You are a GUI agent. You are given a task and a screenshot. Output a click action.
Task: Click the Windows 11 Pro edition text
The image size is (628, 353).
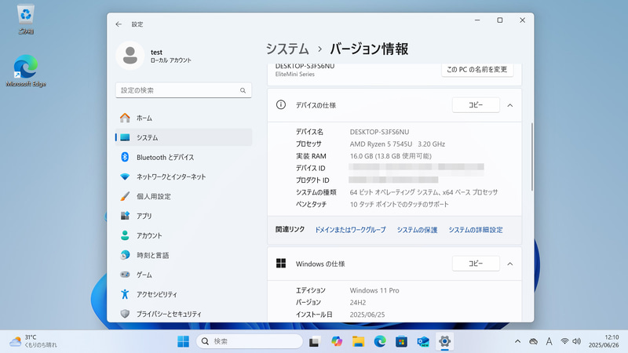point(374,290)
